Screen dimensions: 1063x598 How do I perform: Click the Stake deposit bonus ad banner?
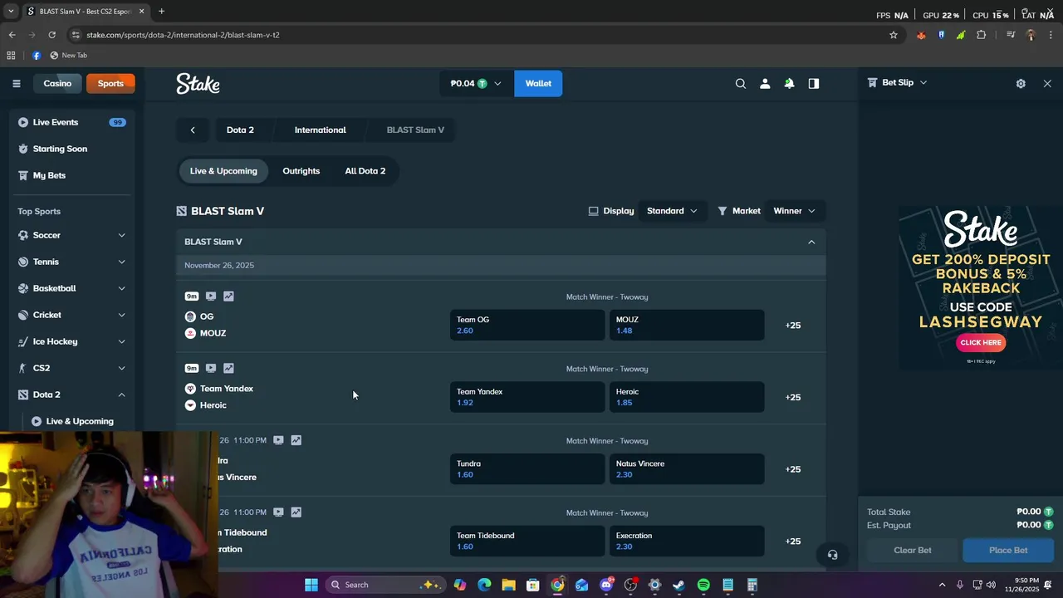pyautogui.click(x=980, y=287)
